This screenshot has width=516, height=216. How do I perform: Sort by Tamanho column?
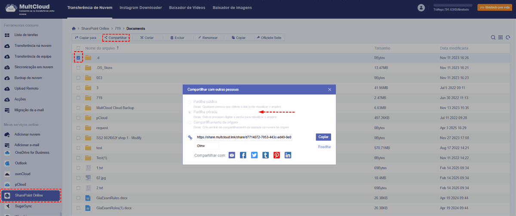point(382,48)
